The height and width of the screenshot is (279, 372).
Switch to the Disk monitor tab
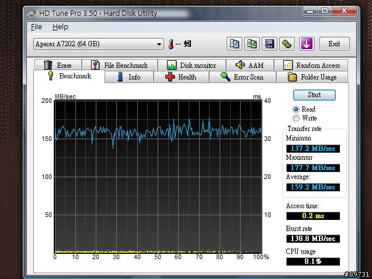tap(192, 65)
